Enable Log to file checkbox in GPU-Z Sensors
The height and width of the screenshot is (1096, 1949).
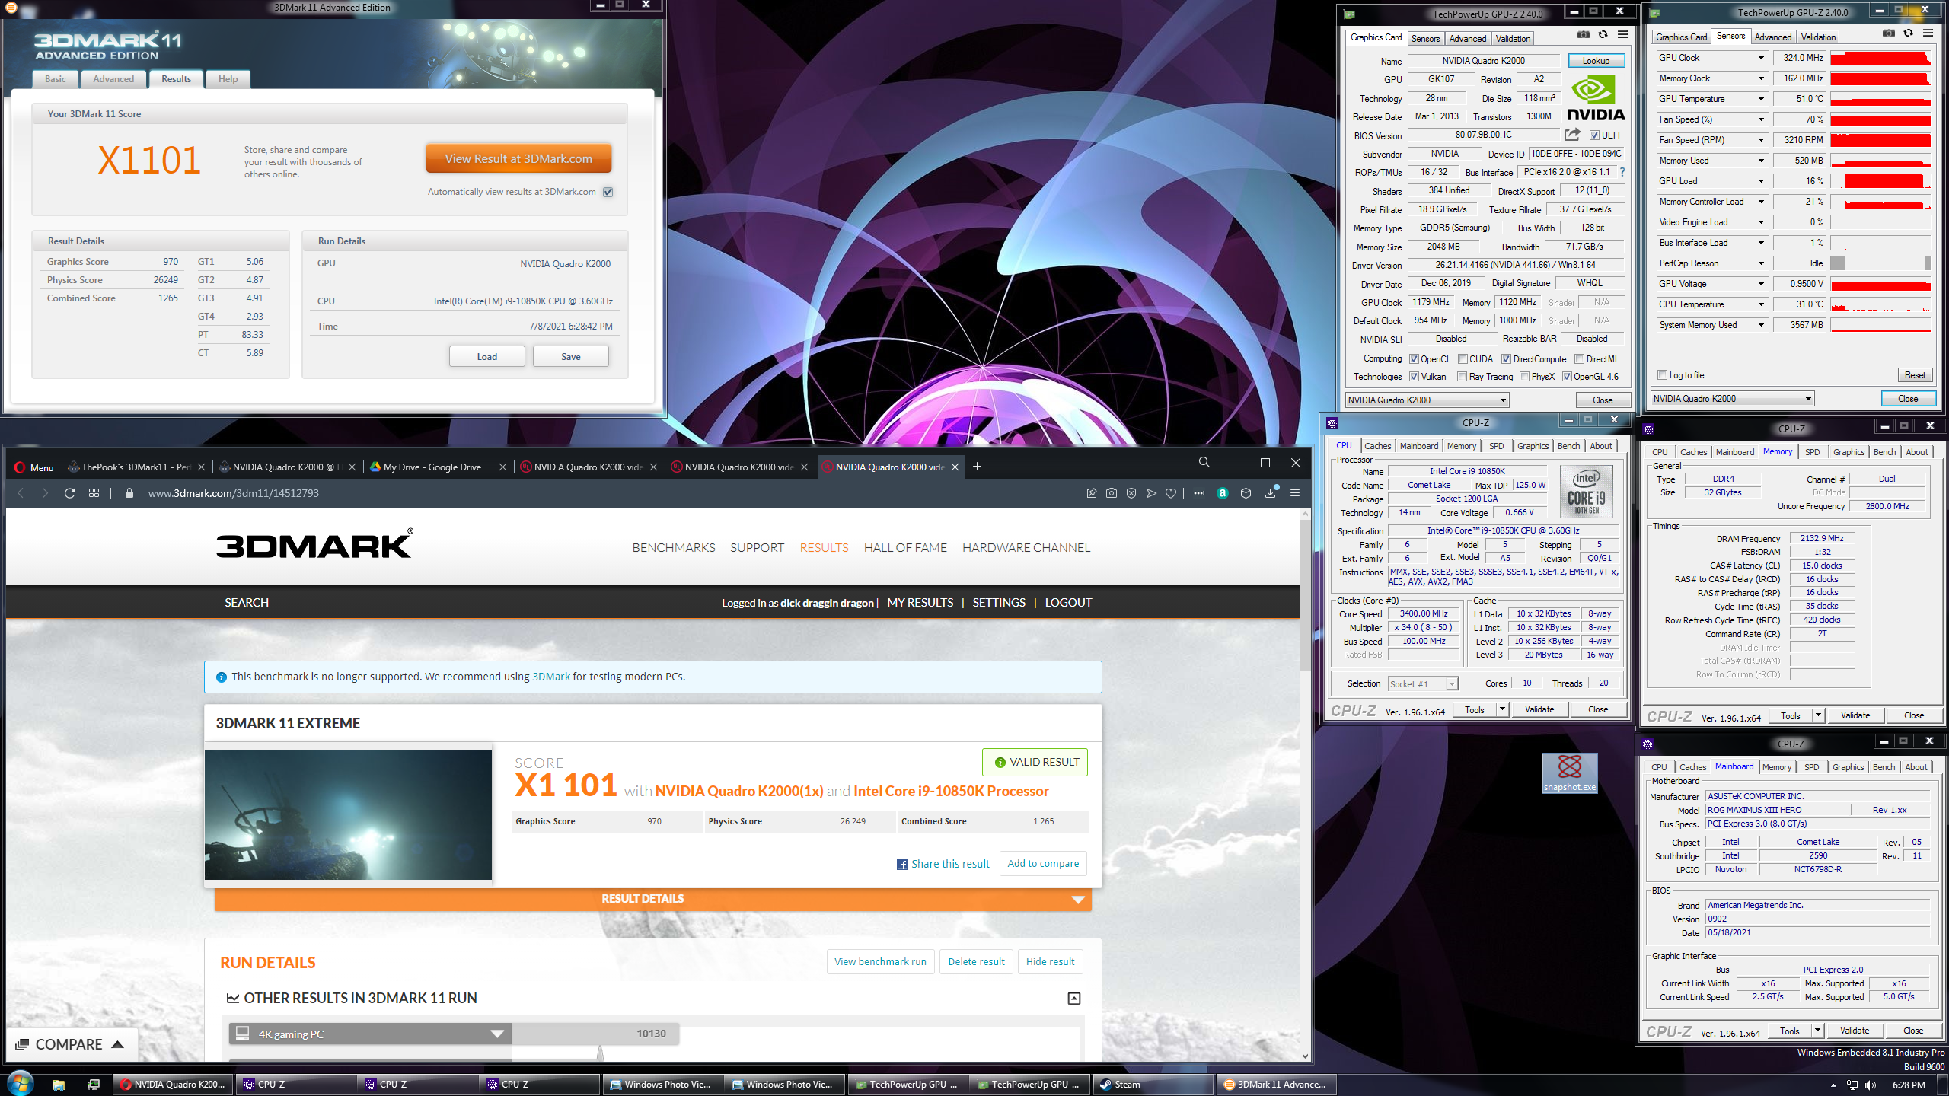(1663, 375)
